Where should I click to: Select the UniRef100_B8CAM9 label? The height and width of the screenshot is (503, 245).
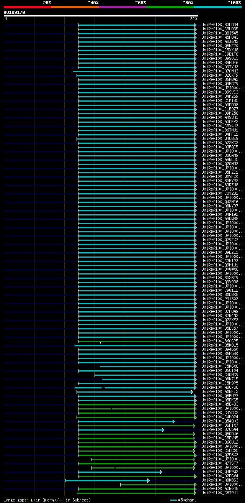[x=220, y=156]
